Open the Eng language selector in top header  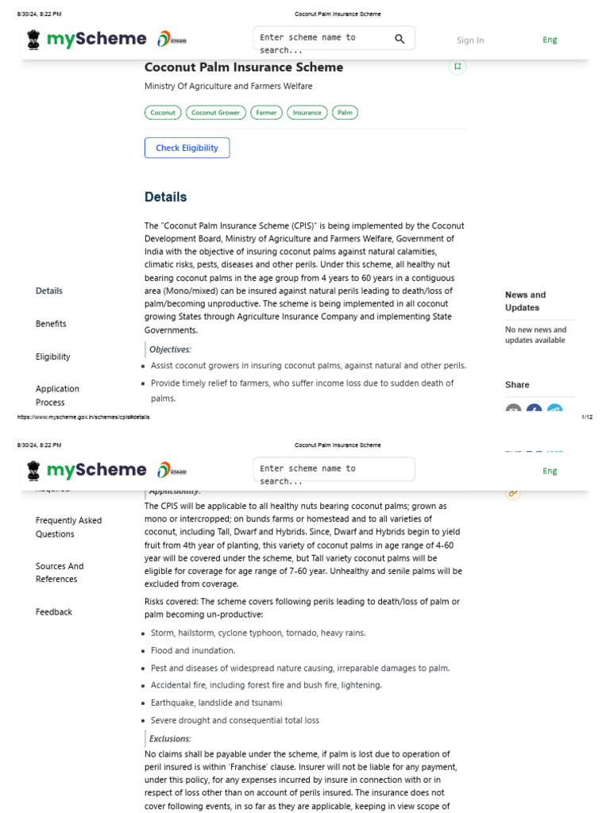click(550, 40)
